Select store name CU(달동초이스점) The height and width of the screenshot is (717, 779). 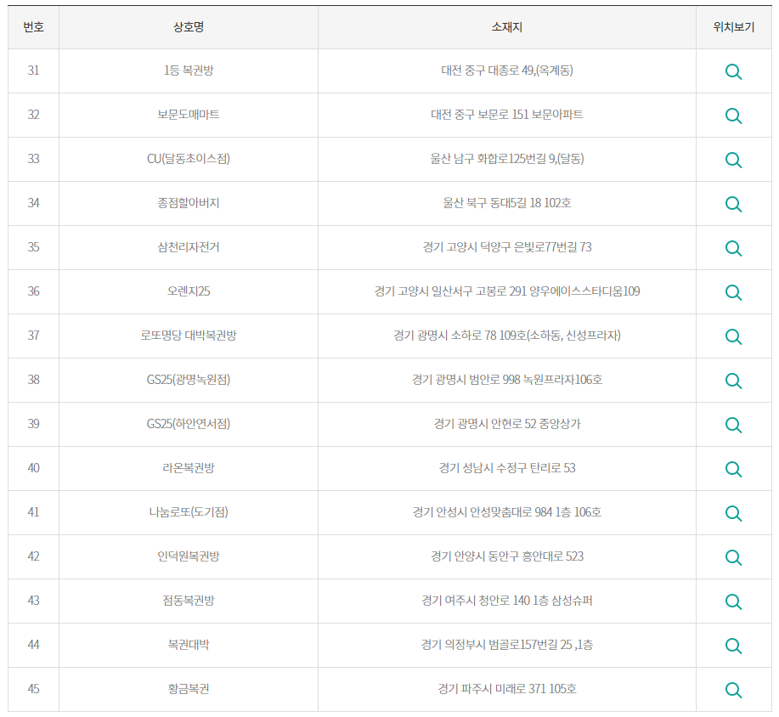189,159
